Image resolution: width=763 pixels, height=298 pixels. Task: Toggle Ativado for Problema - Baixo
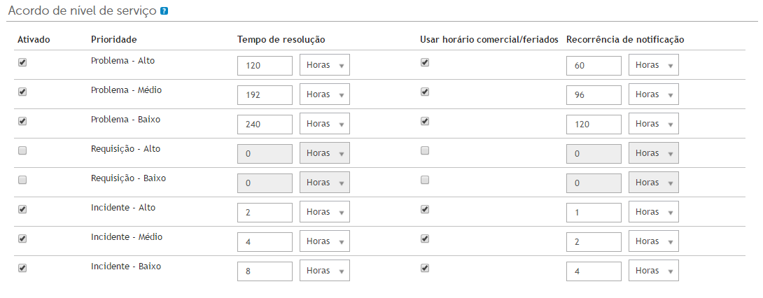[22, 122]
